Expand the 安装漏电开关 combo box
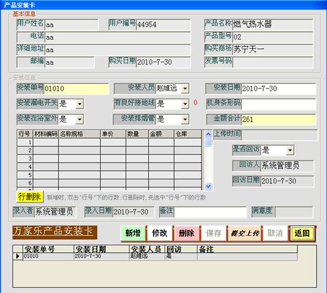327x293 pixels. pyautogui.click(x=80, y=104)
